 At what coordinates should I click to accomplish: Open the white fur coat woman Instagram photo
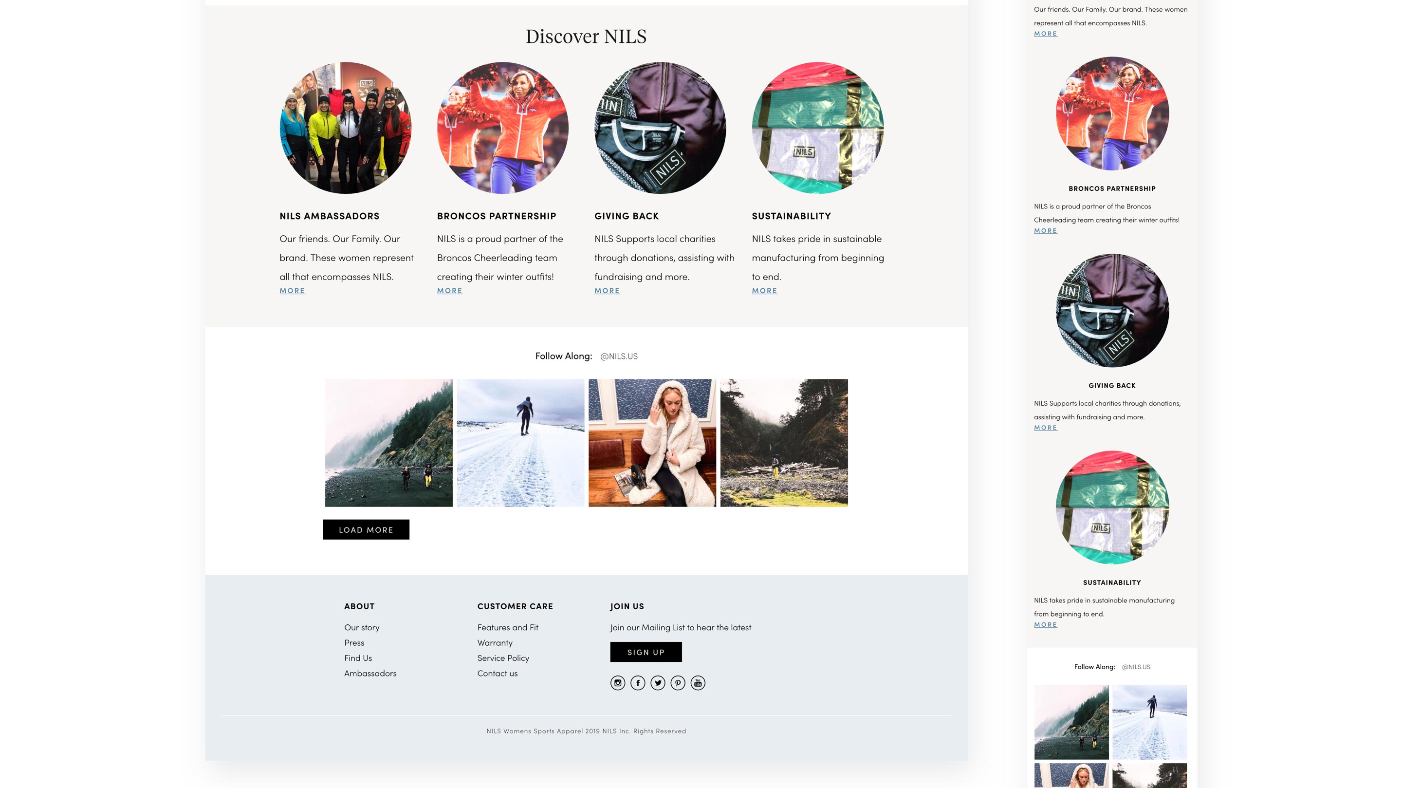tap(652, 443)
